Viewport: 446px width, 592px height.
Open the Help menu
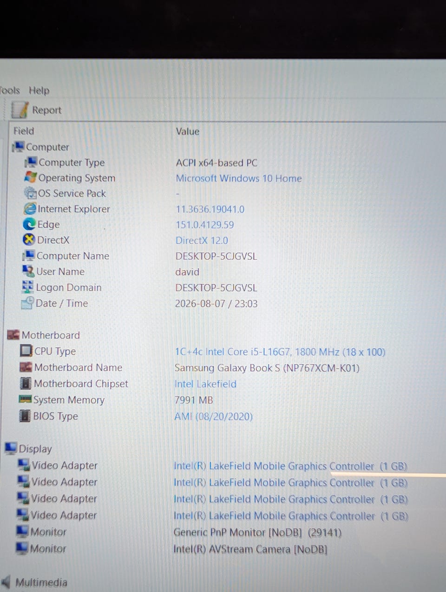coord(39,91)
